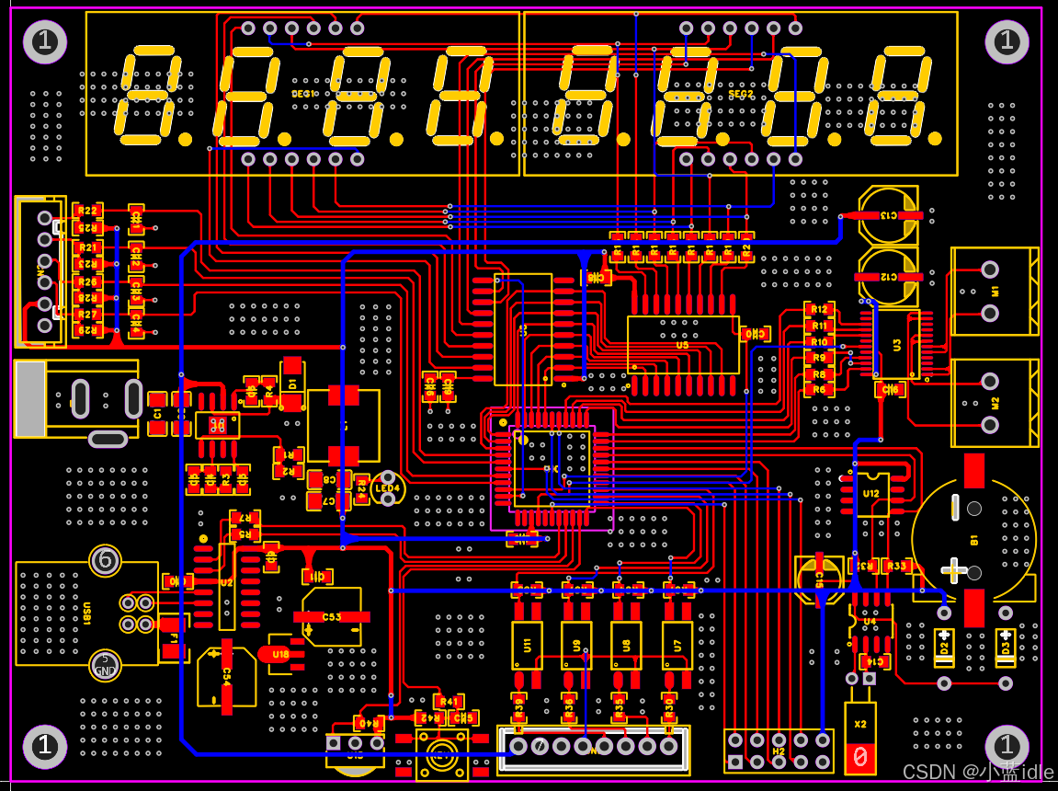
Task: Click the M2 terminal block
Action: pyautogui.click(x=995, y=403)
